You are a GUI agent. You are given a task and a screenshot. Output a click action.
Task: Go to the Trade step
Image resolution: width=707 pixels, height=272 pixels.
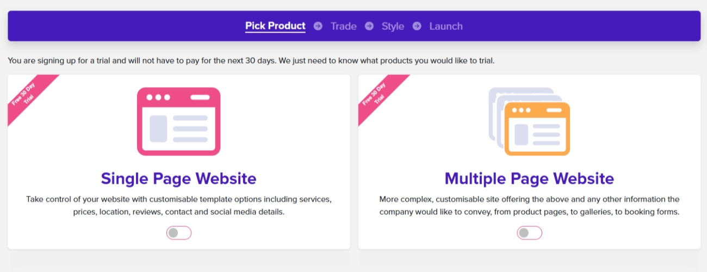pos(343,26)
